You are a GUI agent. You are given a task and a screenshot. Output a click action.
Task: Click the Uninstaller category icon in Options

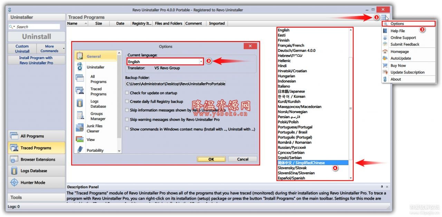click(80, 67)
